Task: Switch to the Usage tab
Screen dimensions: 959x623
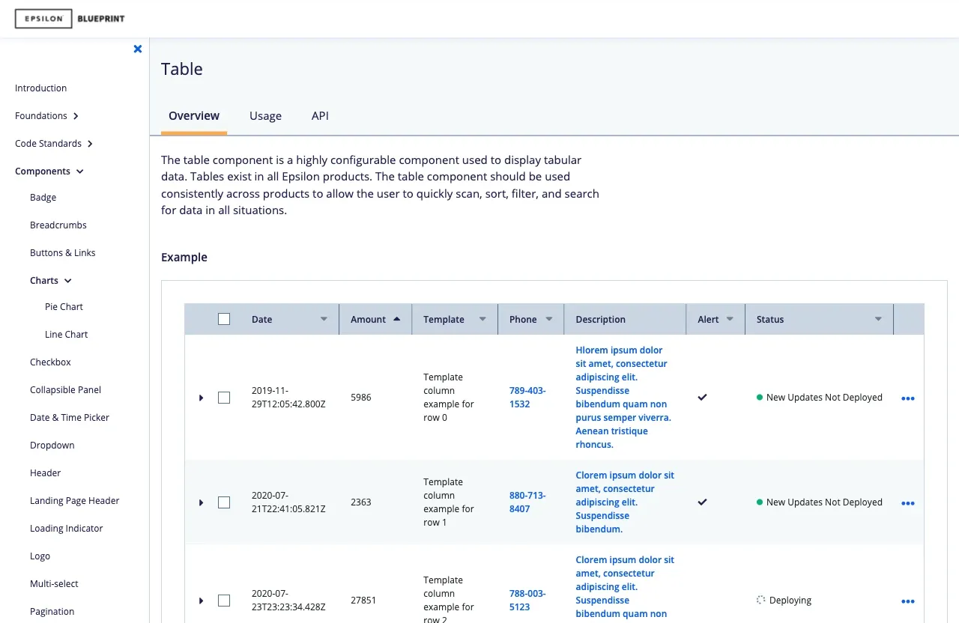Action: click(x=265, y=116)
